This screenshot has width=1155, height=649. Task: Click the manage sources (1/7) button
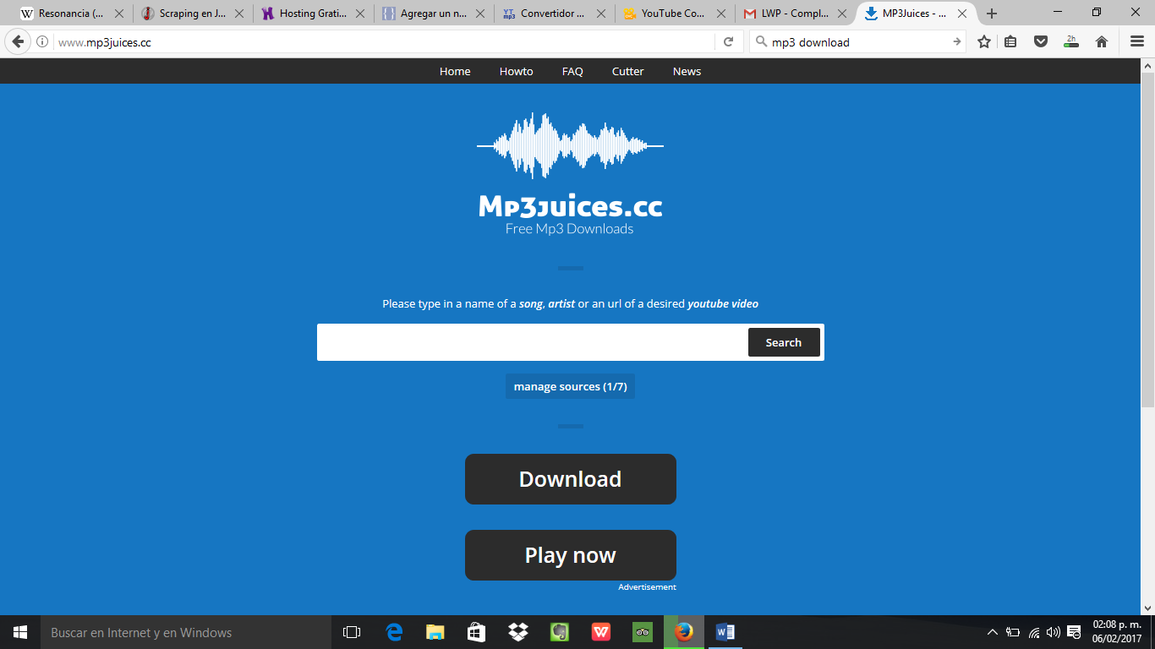click(571, 387)
